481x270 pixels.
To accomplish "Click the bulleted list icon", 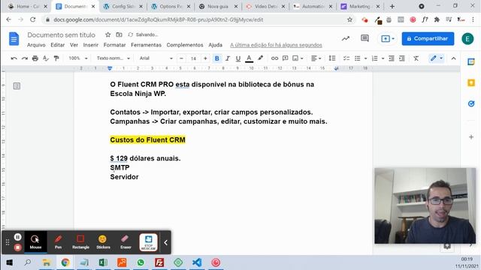I will click(358, 58).
